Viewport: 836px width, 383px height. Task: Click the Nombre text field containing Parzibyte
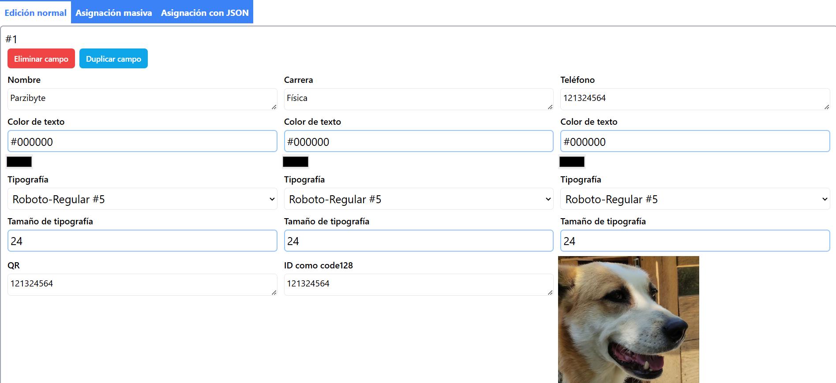click(142, 99)
